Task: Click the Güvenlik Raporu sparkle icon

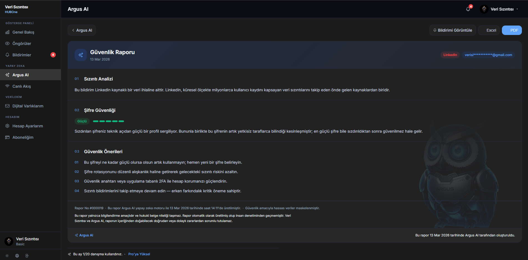Action: pos(81,55)
